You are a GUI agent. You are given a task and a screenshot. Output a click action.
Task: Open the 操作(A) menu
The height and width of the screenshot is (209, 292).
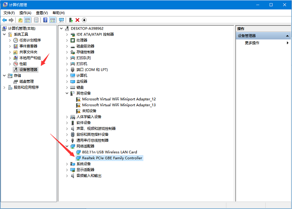pos(25,13)
